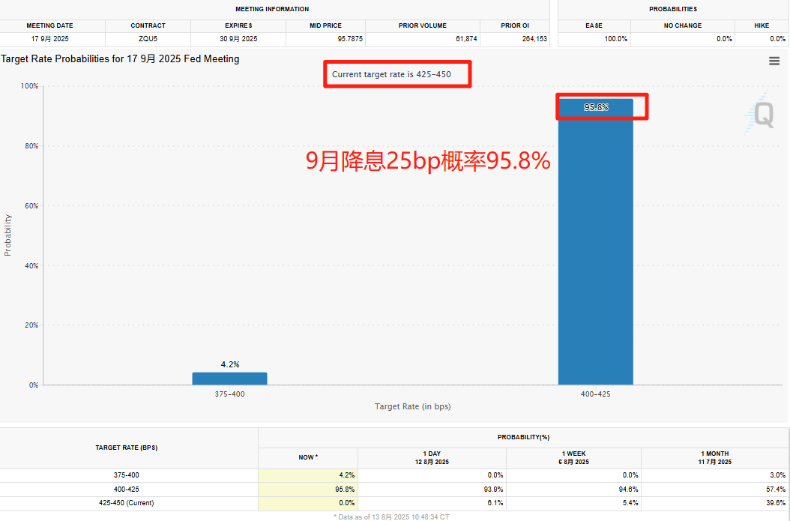Select the 1 WEEK value 5.4%
The height and width of the screenshot is (521, 790).
point(630,503)
